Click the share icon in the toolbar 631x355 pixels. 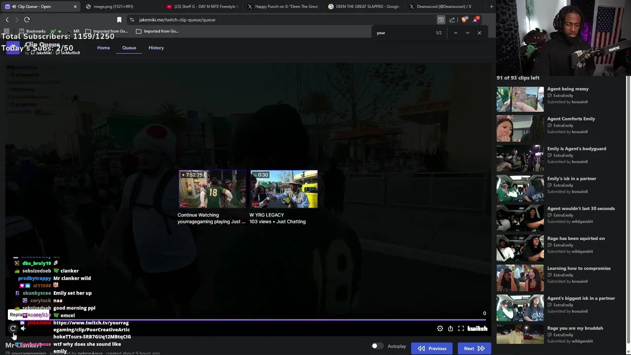click(x=452, y=20)
